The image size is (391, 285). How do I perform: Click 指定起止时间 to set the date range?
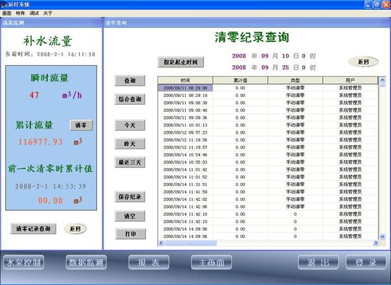click(181, 62)
